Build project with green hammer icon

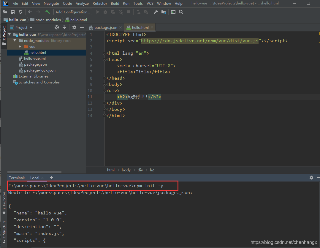pyautogui.click(x=47, y=12)
